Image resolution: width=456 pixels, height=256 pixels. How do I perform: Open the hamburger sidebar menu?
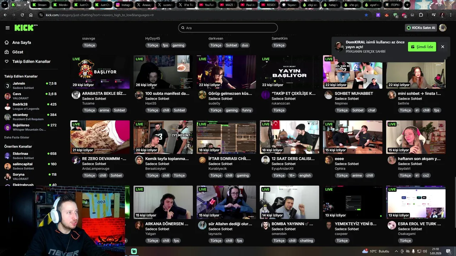click(7, 28)
